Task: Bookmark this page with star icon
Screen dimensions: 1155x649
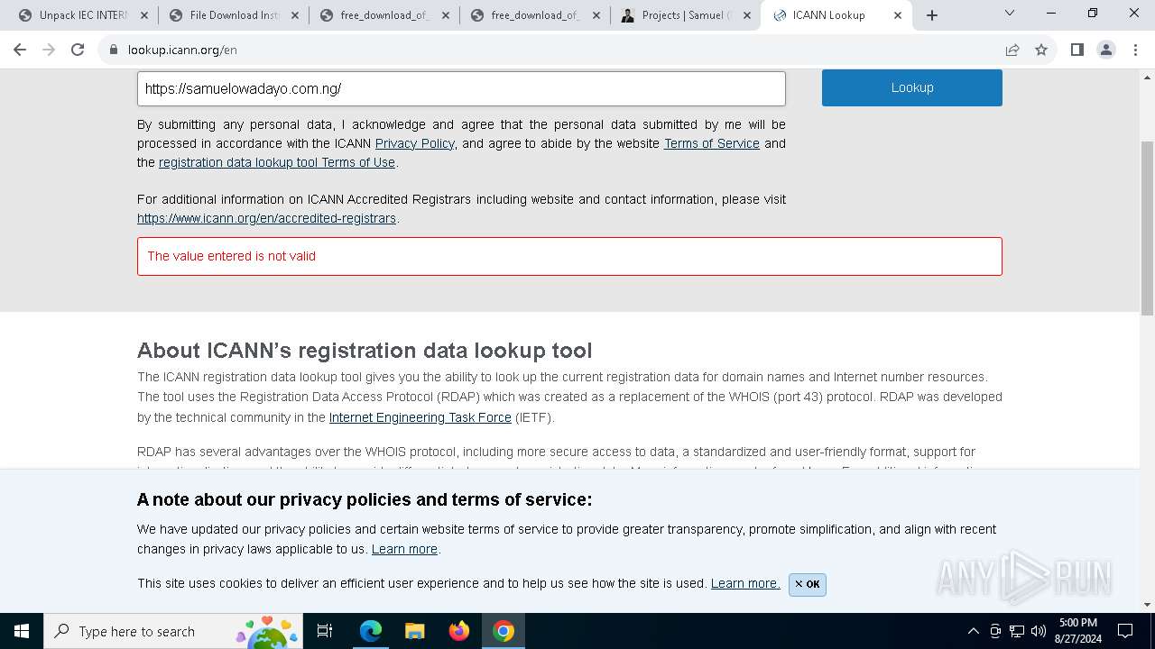Action: 1041,50
